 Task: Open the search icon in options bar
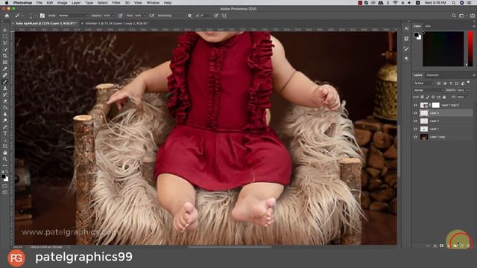pos(454,16)
